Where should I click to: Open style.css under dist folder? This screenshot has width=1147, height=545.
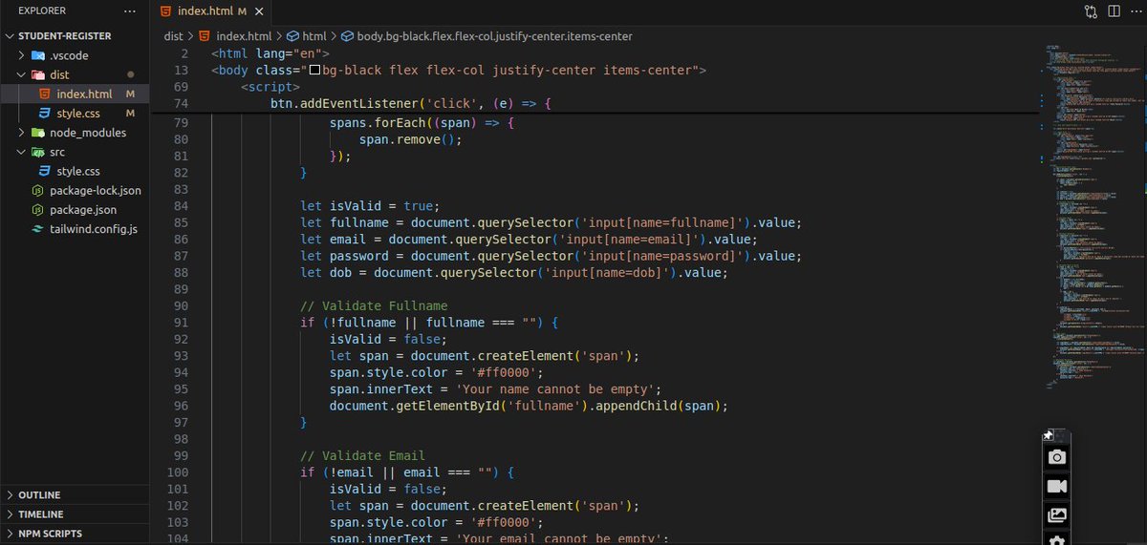pos(75,114)
